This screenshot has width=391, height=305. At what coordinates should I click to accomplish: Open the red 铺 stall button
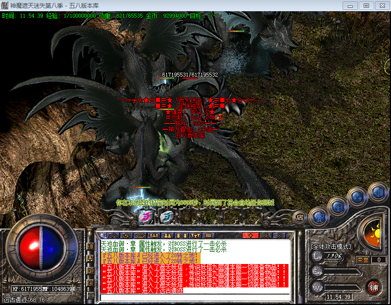(x=373, y=288)
